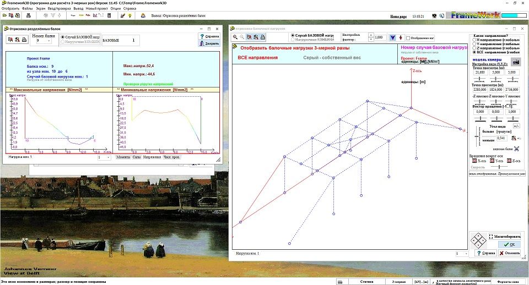The height and width of the screenshot is (285, 529).
Task: Click the warning triangle icon in toolbar
Action: [143, 15]
